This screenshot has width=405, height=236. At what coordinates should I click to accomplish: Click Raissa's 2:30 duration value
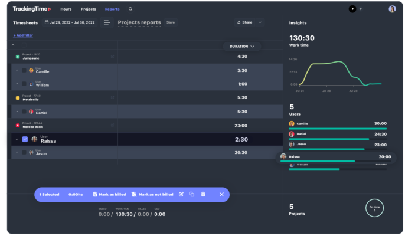[241, 139]
